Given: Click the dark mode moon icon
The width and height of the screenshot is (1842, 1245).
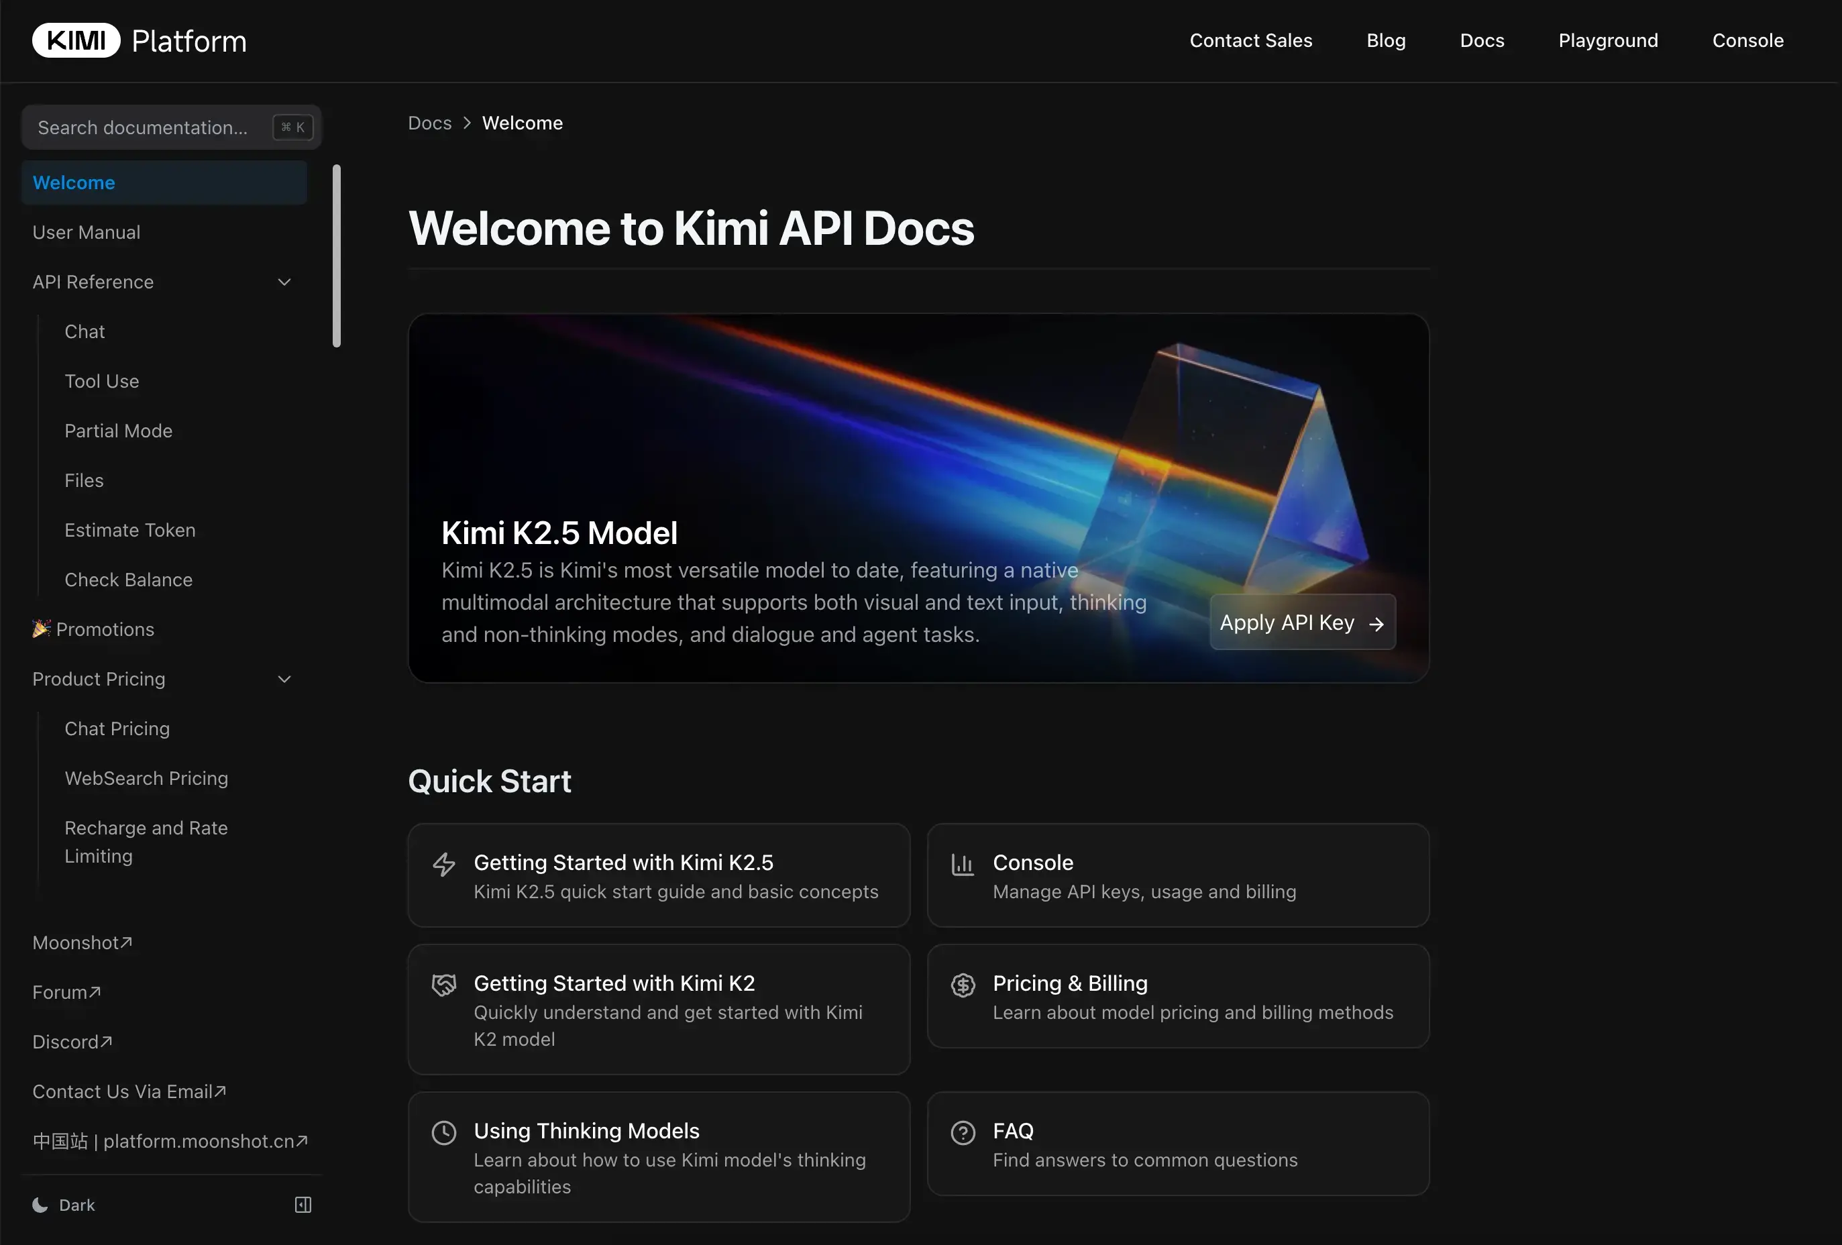Looking at the screenshot, I should point(40,1205).
